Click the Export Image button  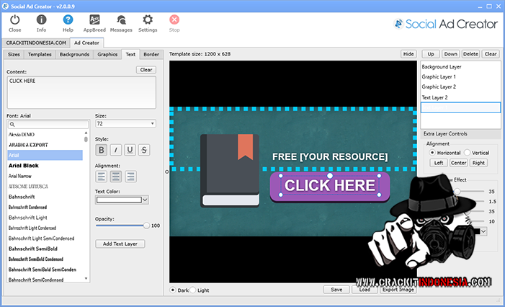click(x=398, y=290)
